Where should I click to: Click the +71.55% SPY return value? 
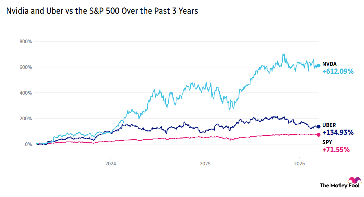click(x=336, y=150)
